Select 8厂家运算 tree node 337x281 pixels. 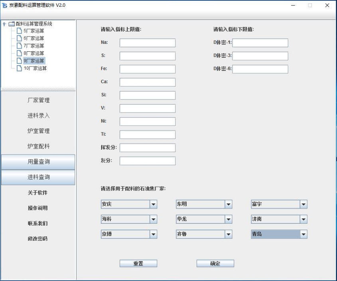tap(34, 53)
